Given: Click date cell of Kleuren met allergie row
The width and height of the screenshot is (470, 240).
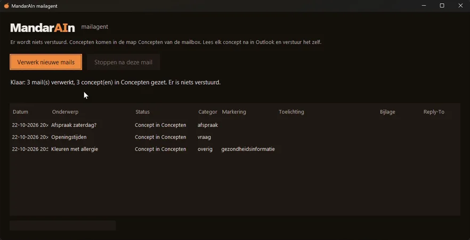Looking at the screenshot, I should 30,149.
